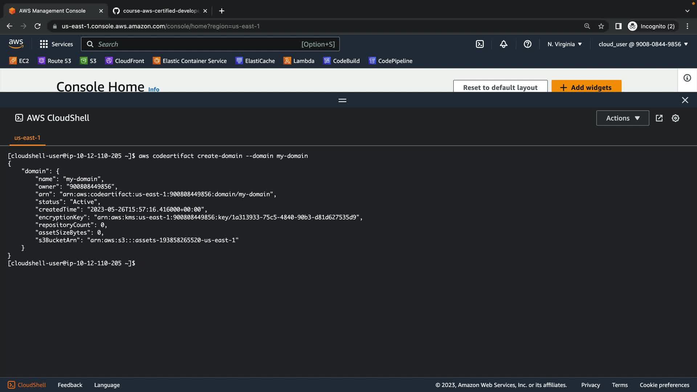
Task: Open CloudShell in a new browser tab
Action: 659,118
